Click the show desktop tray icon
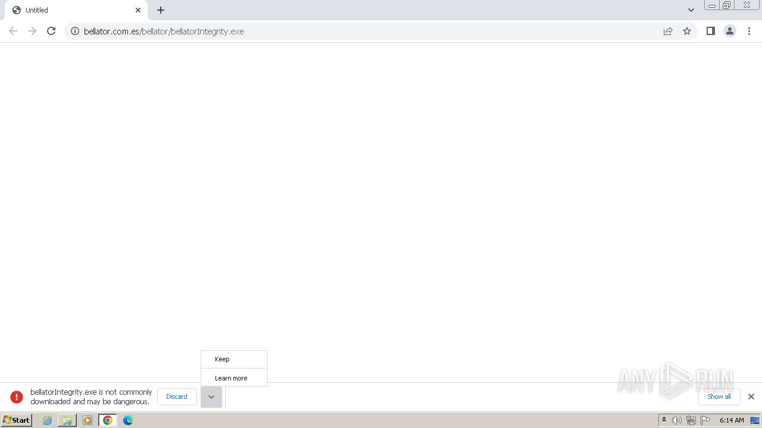 coord(755,420)
